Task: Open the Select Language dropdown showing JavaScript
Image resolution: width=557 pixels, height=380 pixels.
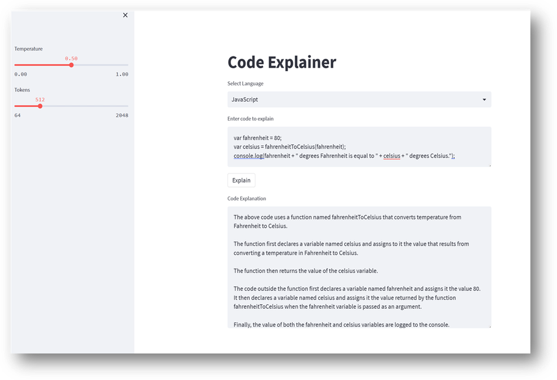Action: pos(359,99)
